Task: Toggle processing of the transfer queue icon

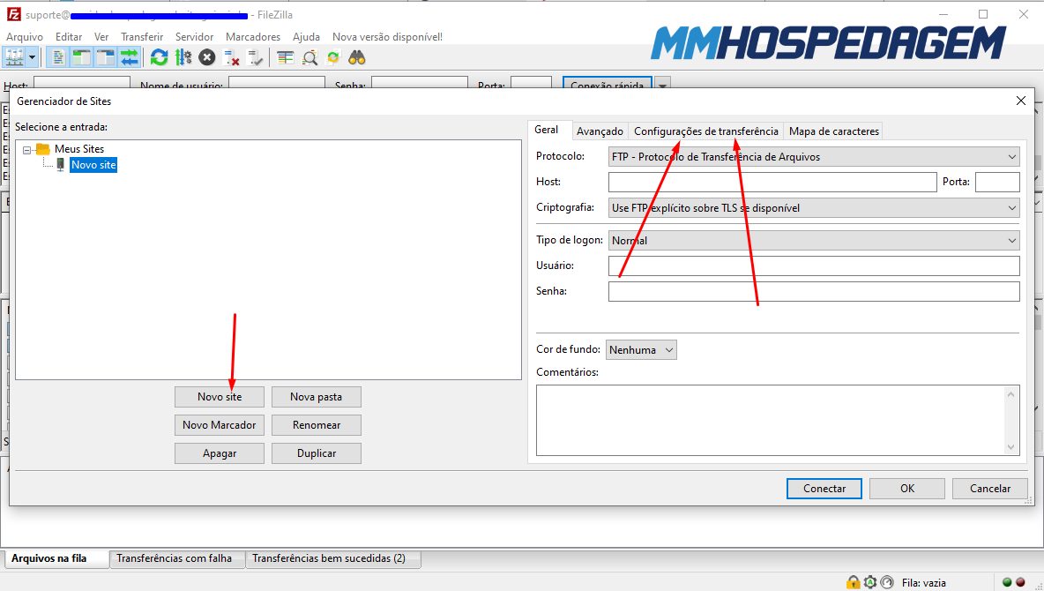Action: (183, 58)
